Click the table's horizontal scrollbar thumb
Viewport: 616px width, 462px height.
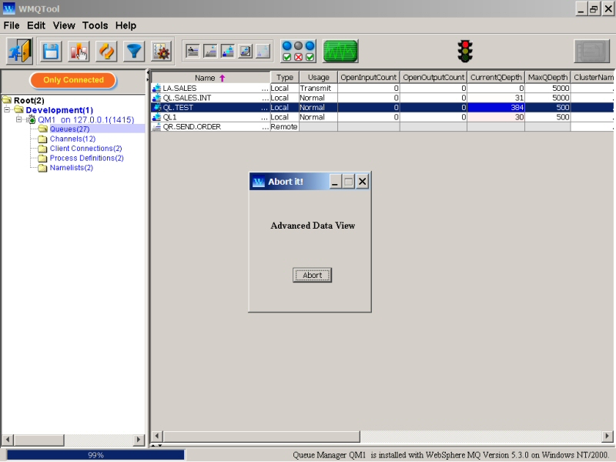tap(261, 436)
